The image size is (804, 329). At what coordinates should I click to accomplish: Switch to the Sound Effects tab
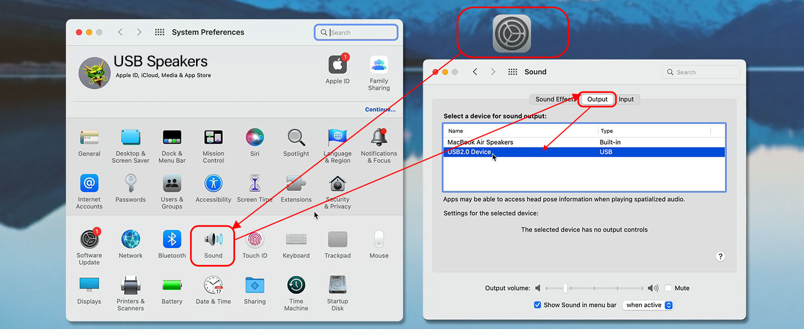point(555,99)
